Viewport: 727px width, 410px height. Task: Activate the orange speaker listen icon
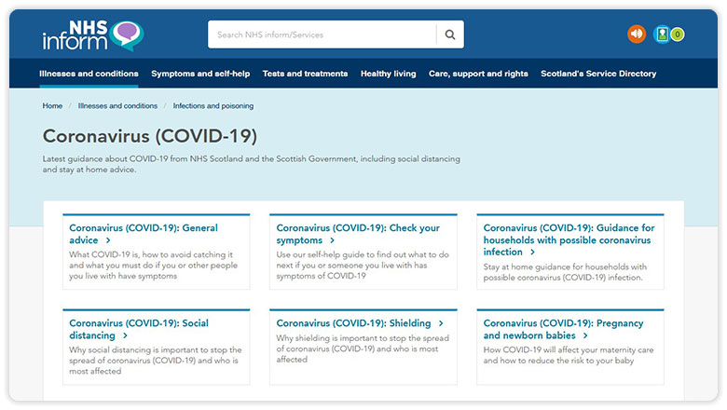[x=637, y=34]
